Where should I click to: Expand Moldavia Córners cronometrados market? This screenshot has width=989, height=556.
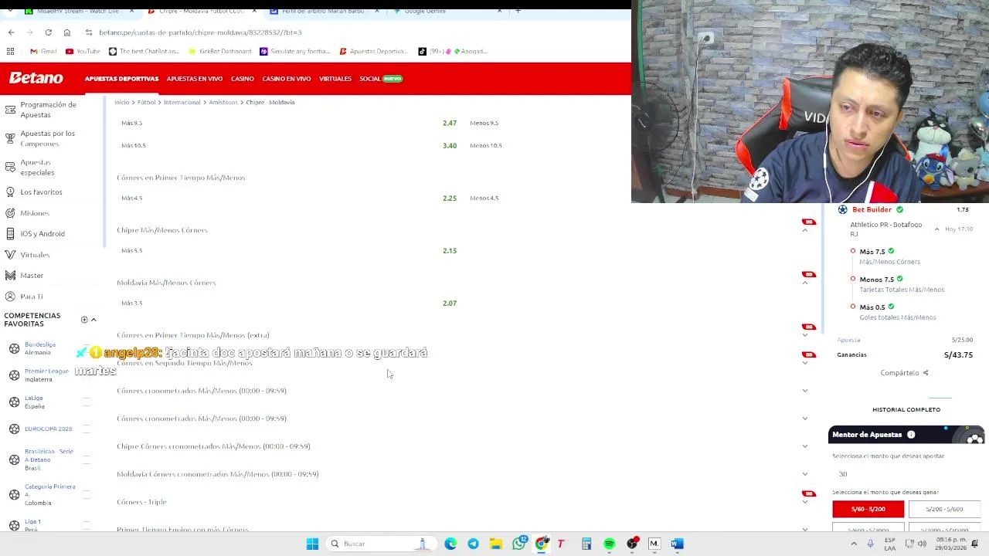coord(804,474)
